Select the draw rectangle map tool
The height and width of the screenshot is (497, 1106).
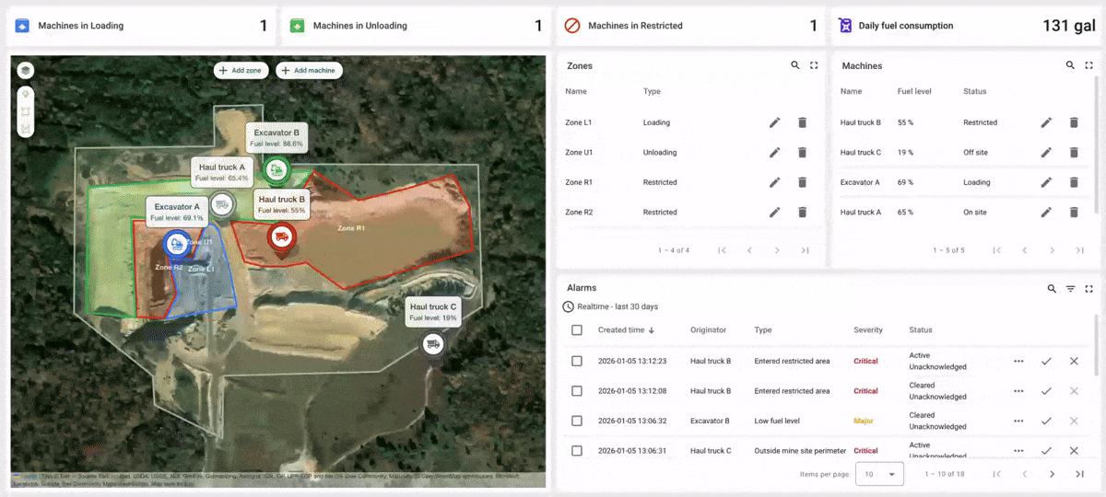[x=25, y=111]
